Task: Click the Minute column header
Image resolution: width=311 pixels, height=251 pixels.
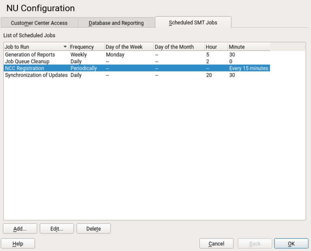Action: (x=237, y=47)
